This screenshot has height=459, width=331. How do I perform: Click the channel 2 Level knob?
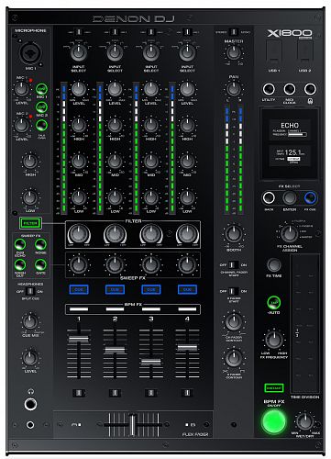click(115, 89)
